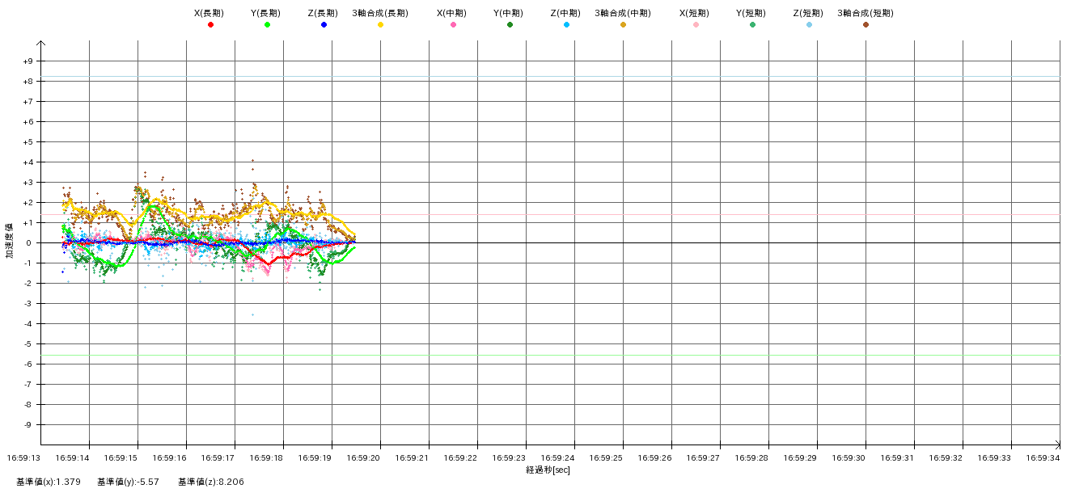Click the yellow 3軸合成(長期) legend dot
1092x493 pixels.
380,25
